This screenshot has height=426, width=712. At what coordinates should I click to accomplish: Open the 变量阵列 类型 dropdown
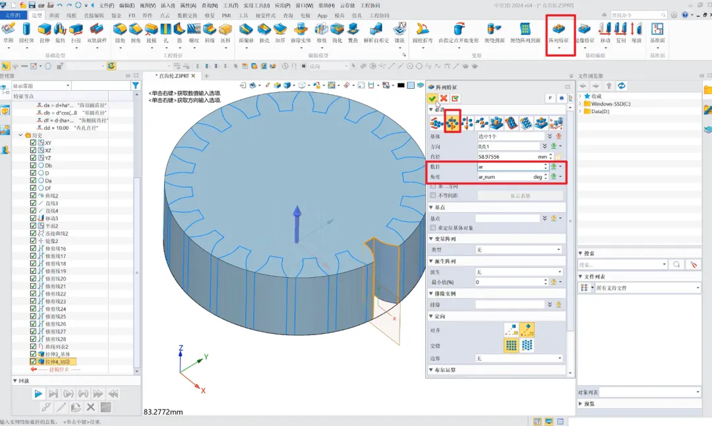519,250
